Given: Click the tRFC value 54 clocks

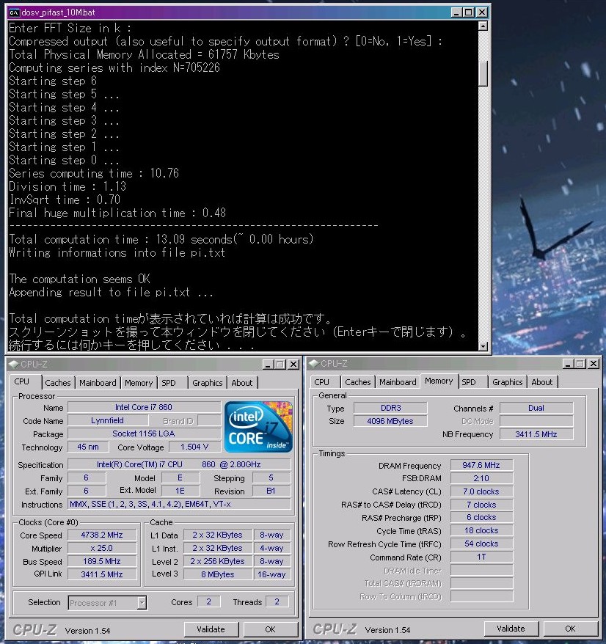Looking at the screenshot, I should click(x=481, y=544).
